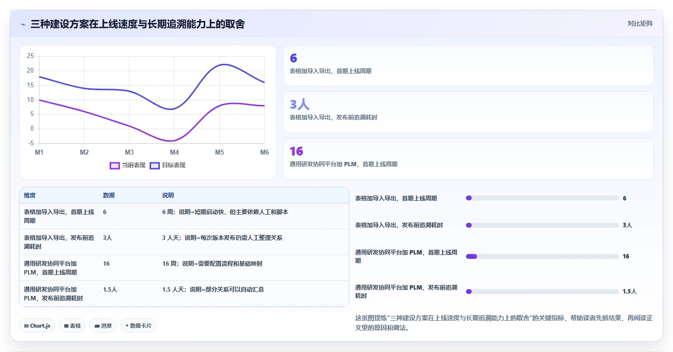The image size is (673, 352).
Task: Click the 表格加导入导出，发布前追溯耗时 progress bar
Action: coord(542,225)
